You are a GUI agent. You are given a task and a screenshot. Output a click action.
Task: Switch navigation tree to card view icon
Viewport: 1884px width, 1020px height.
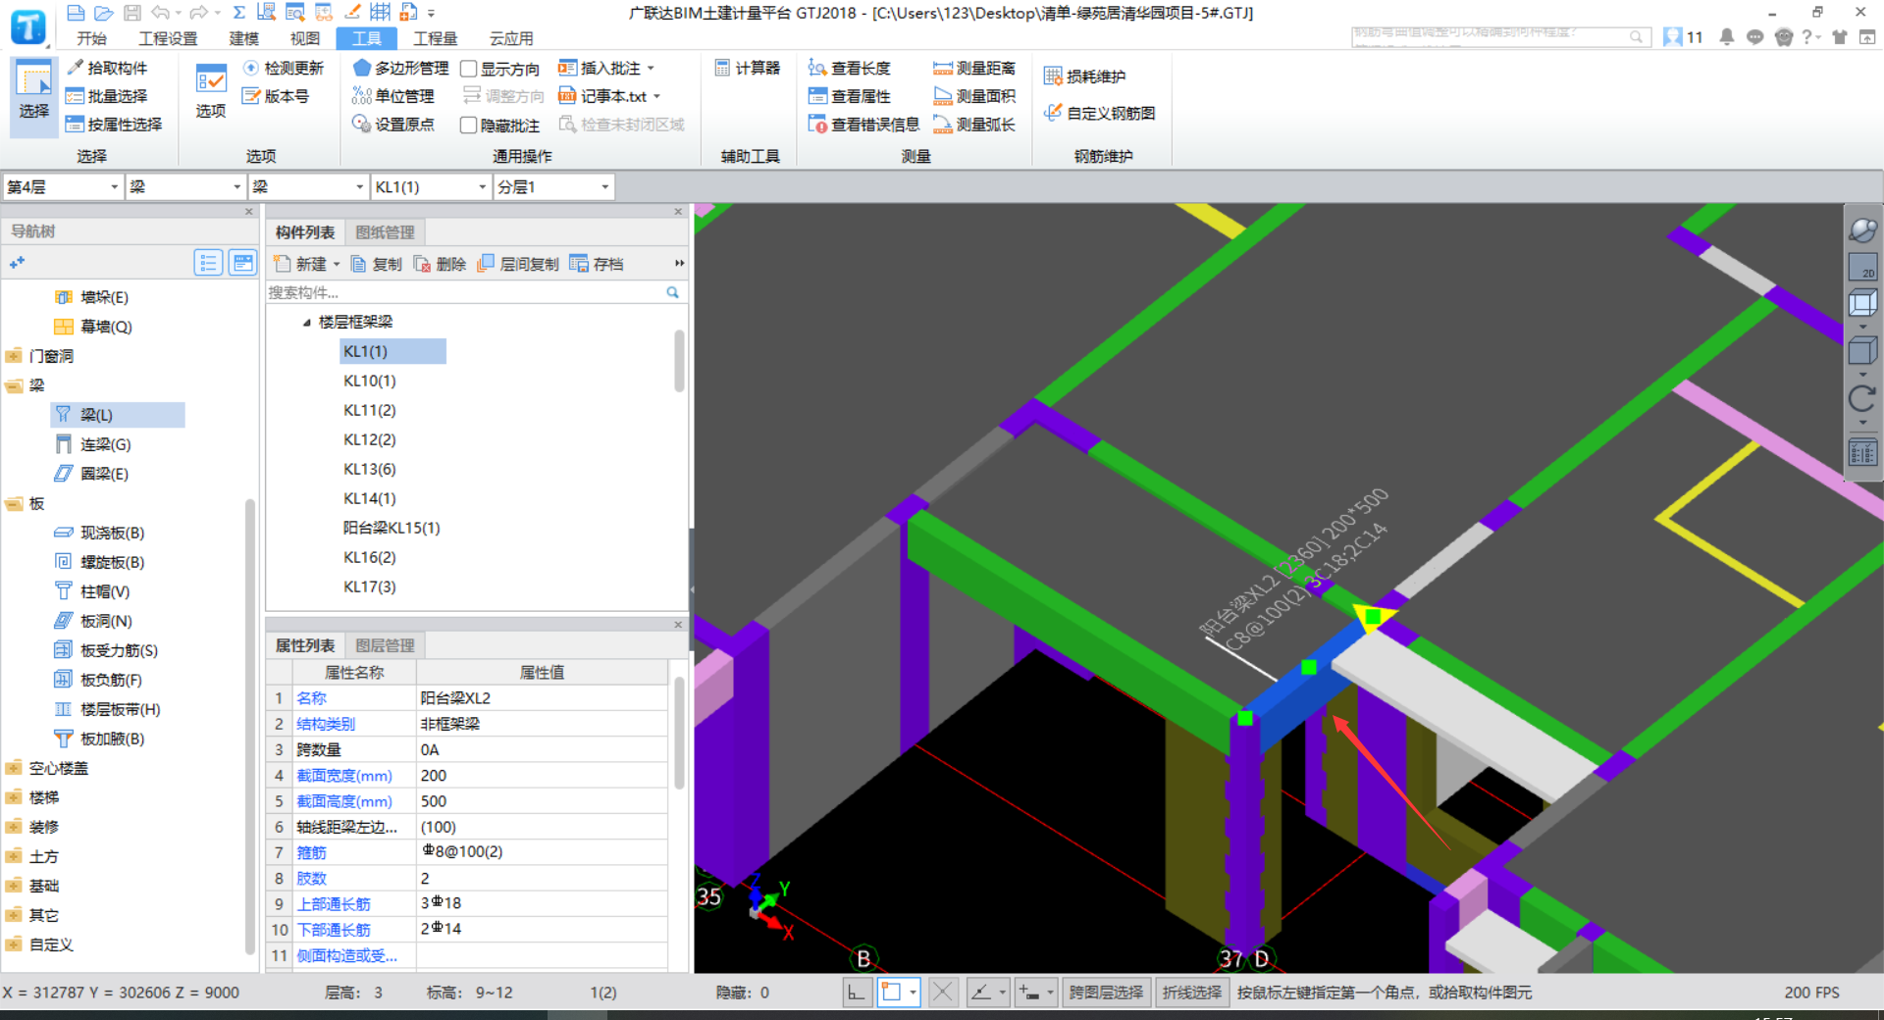point(242,263)
